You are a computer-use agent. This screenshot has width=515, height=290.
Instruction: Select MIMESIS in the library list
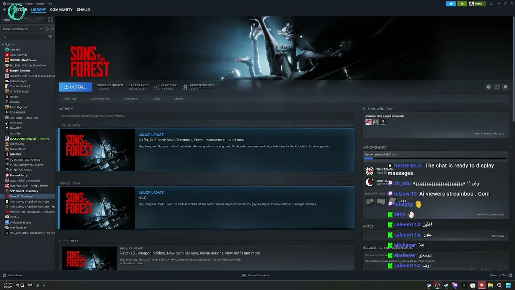[x=15, y=154]
